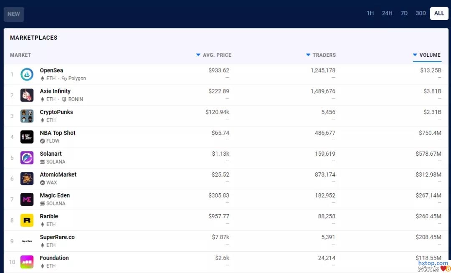The width and height of the screenshot is (451, 273).
Task: Sort by VOLUME column arrow
Action: (415, 55)
